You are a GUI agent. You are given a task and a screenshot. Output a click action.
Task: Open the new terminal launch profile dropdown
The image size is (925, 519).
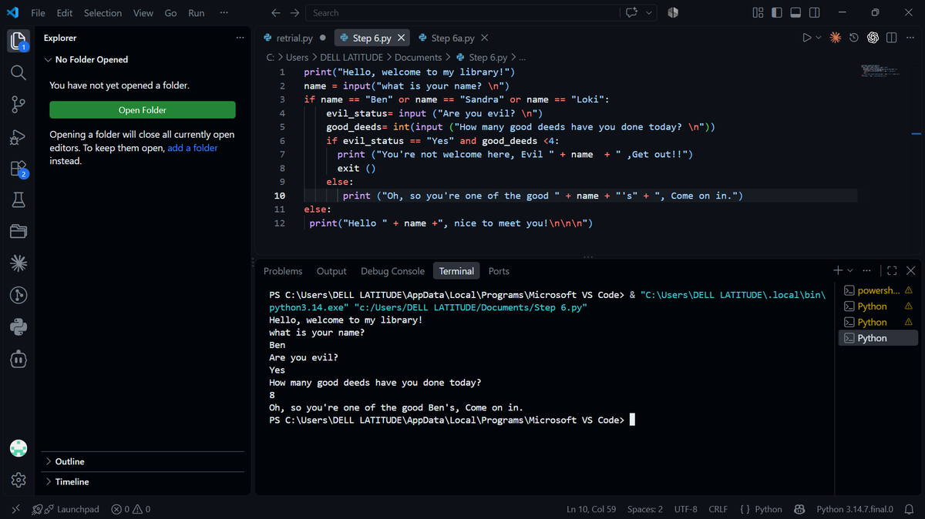[x=850, y=270]
